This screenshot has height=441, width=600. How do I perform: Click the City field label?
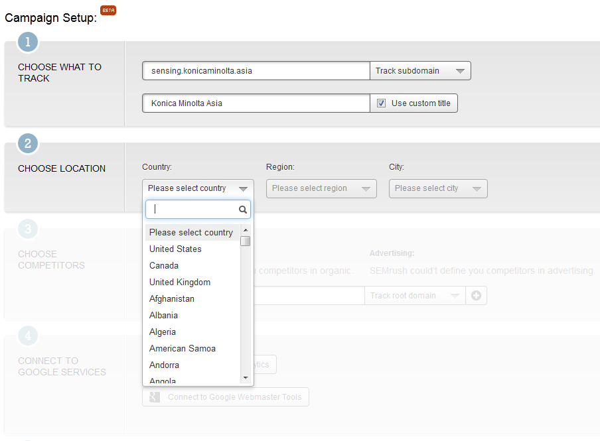click(396, 167)
